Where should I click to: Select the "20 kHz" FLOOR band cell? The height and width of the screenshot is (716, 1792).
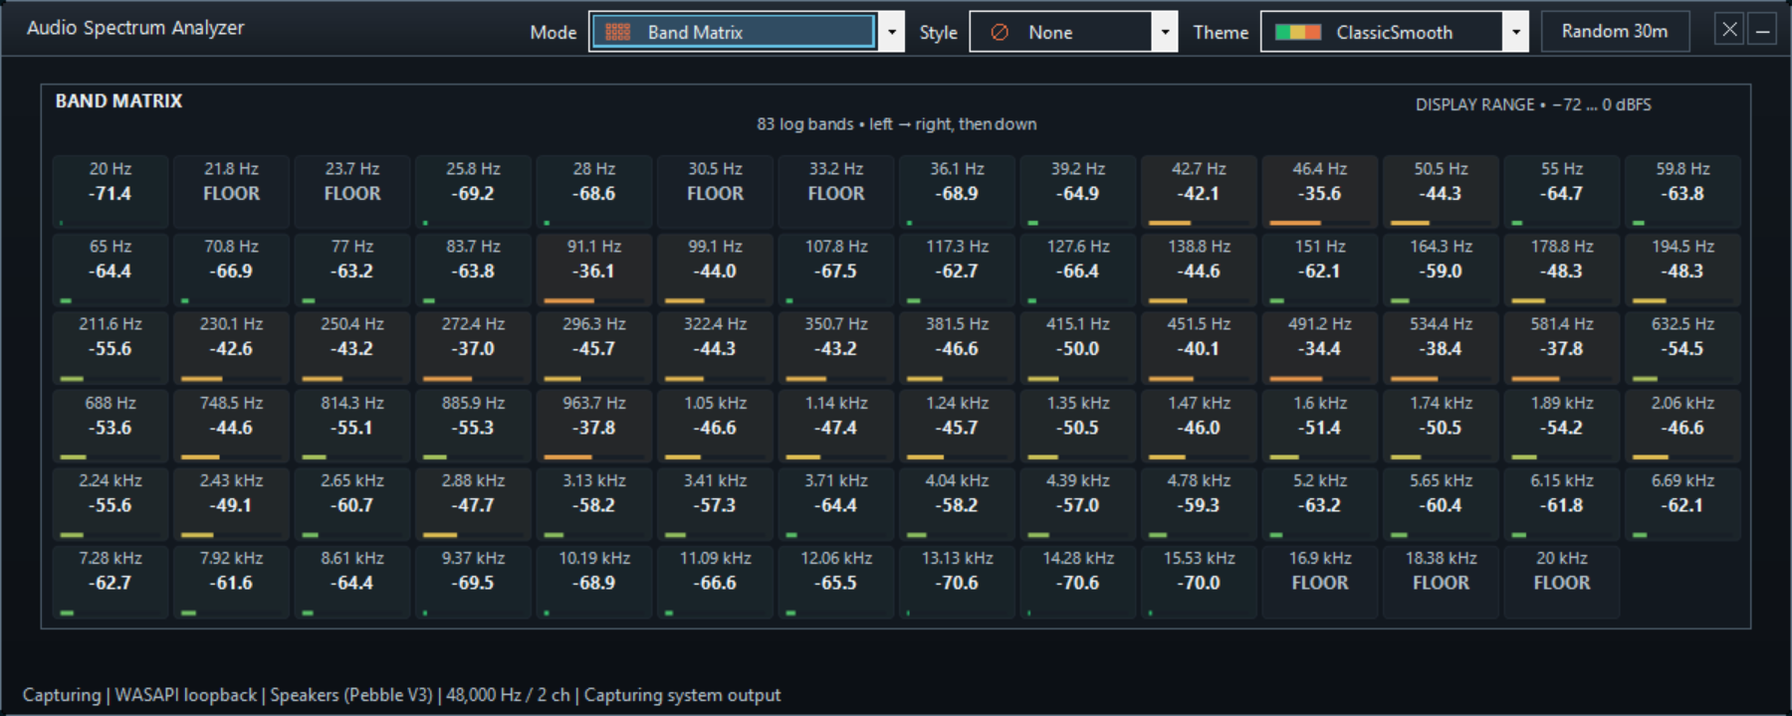1562,581
